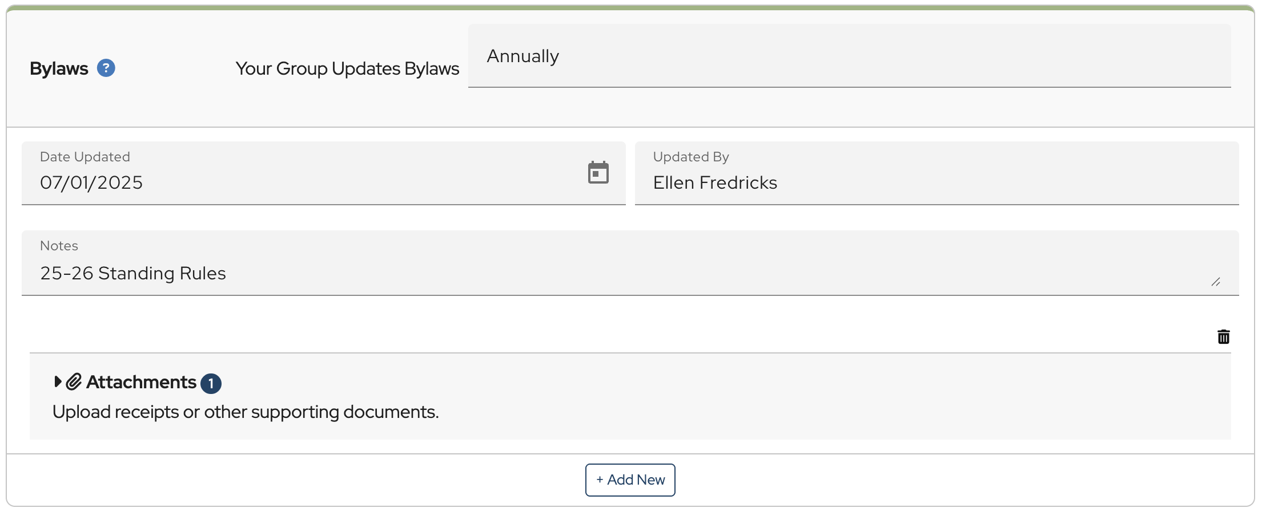Image resolution: width=1262 pixels, height=512 pixels.
Task: Click the Attachments section heading
Action: pyautogui.click(x=141, y=382)
